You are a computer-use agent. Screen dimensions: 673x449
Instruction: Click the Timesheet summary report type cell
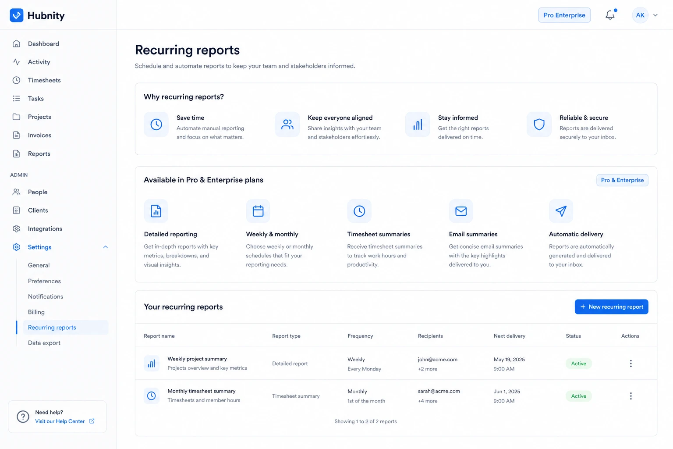pos(296,396)
